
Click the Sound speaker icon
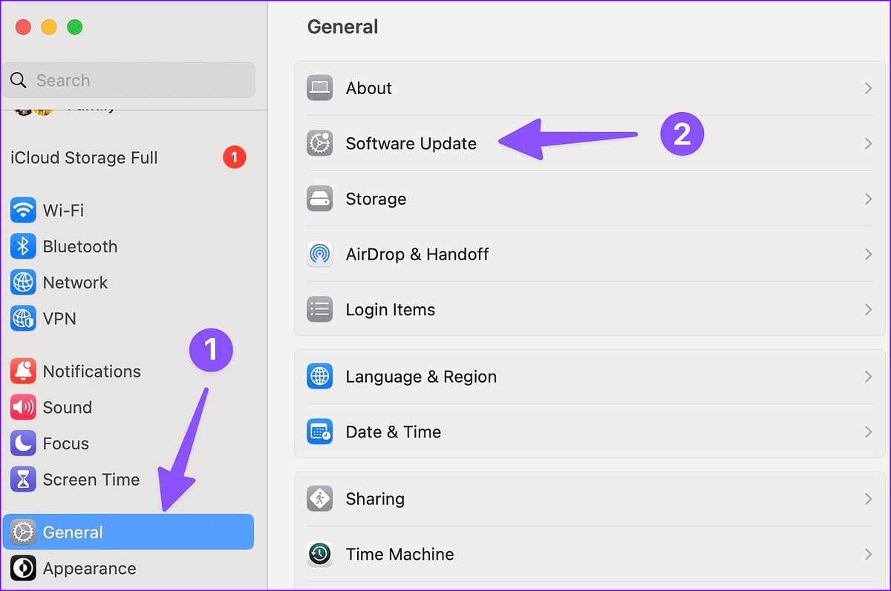[23, 407]
